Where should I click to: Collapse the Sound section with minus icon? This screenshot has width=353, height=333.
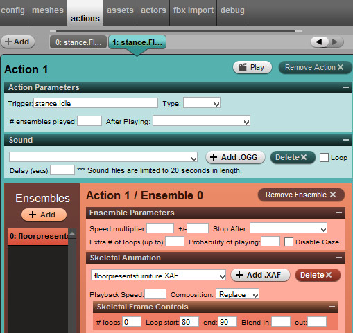(346, 140)
